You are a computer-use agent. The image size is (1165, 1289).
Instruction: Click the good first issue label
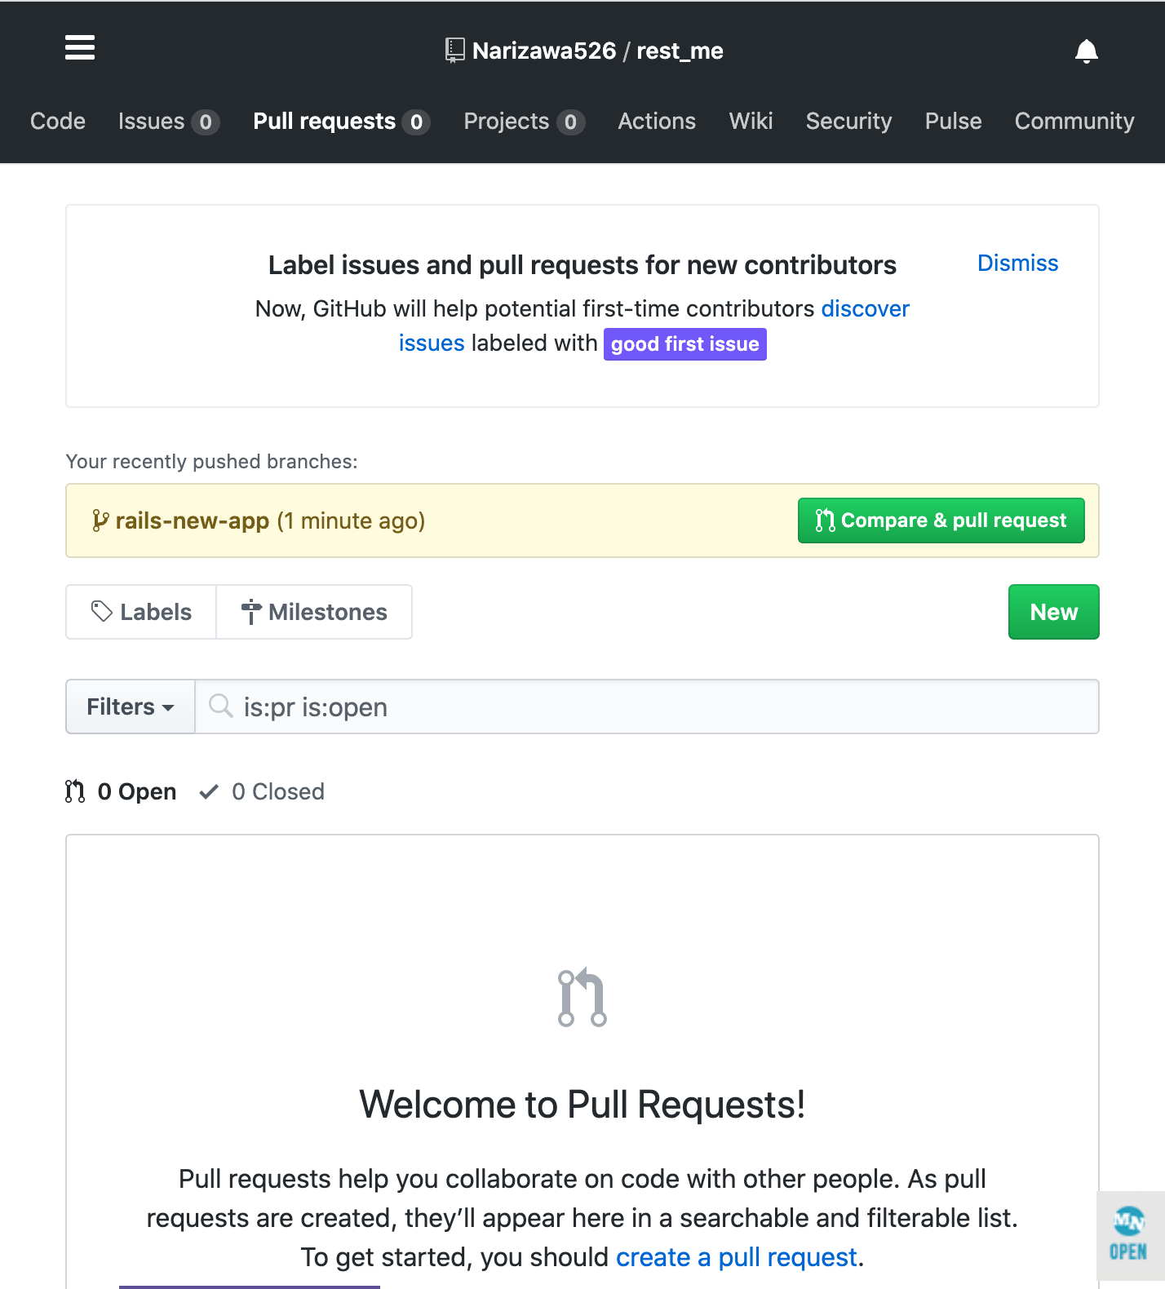(684, 344)
